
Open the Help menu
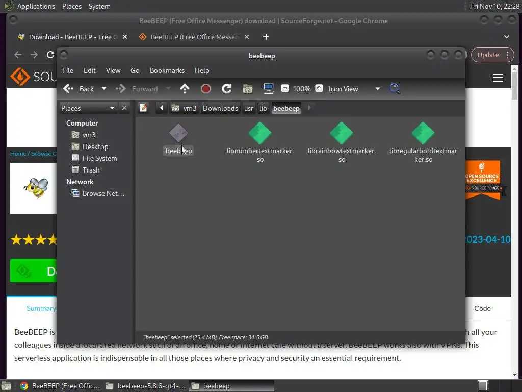202,70
